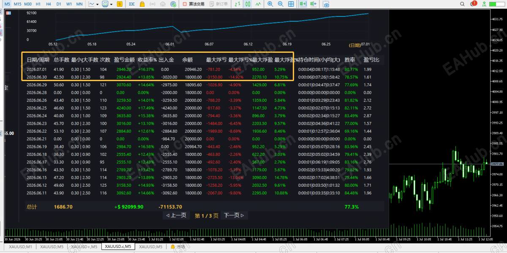Zoom out on the chart

[x=281, y=4]
